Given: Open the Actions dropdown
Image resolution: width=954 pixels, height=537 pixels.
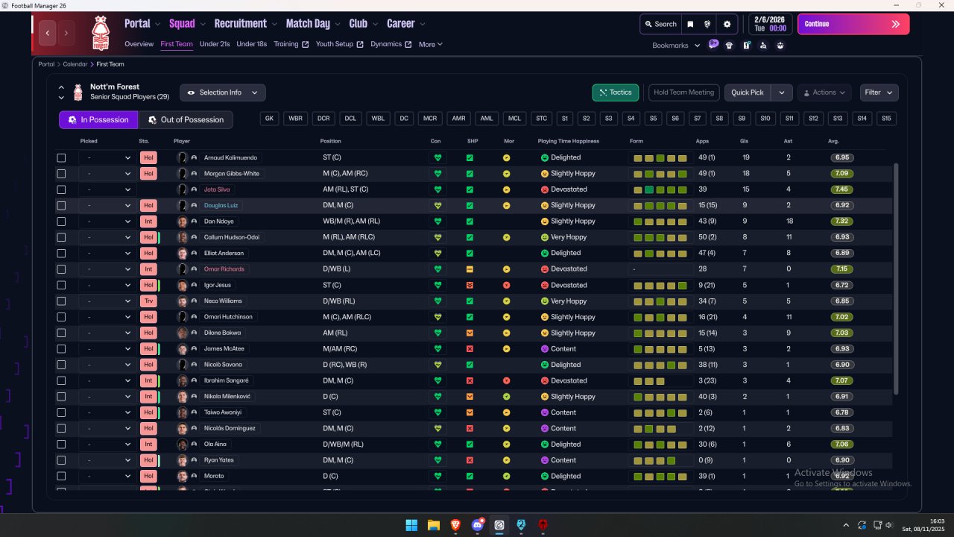Looking at the screenshot, I should tap(824, 92).
